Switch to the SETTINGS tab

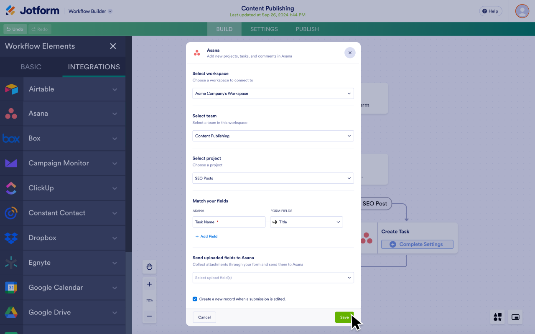click(264, 29)
